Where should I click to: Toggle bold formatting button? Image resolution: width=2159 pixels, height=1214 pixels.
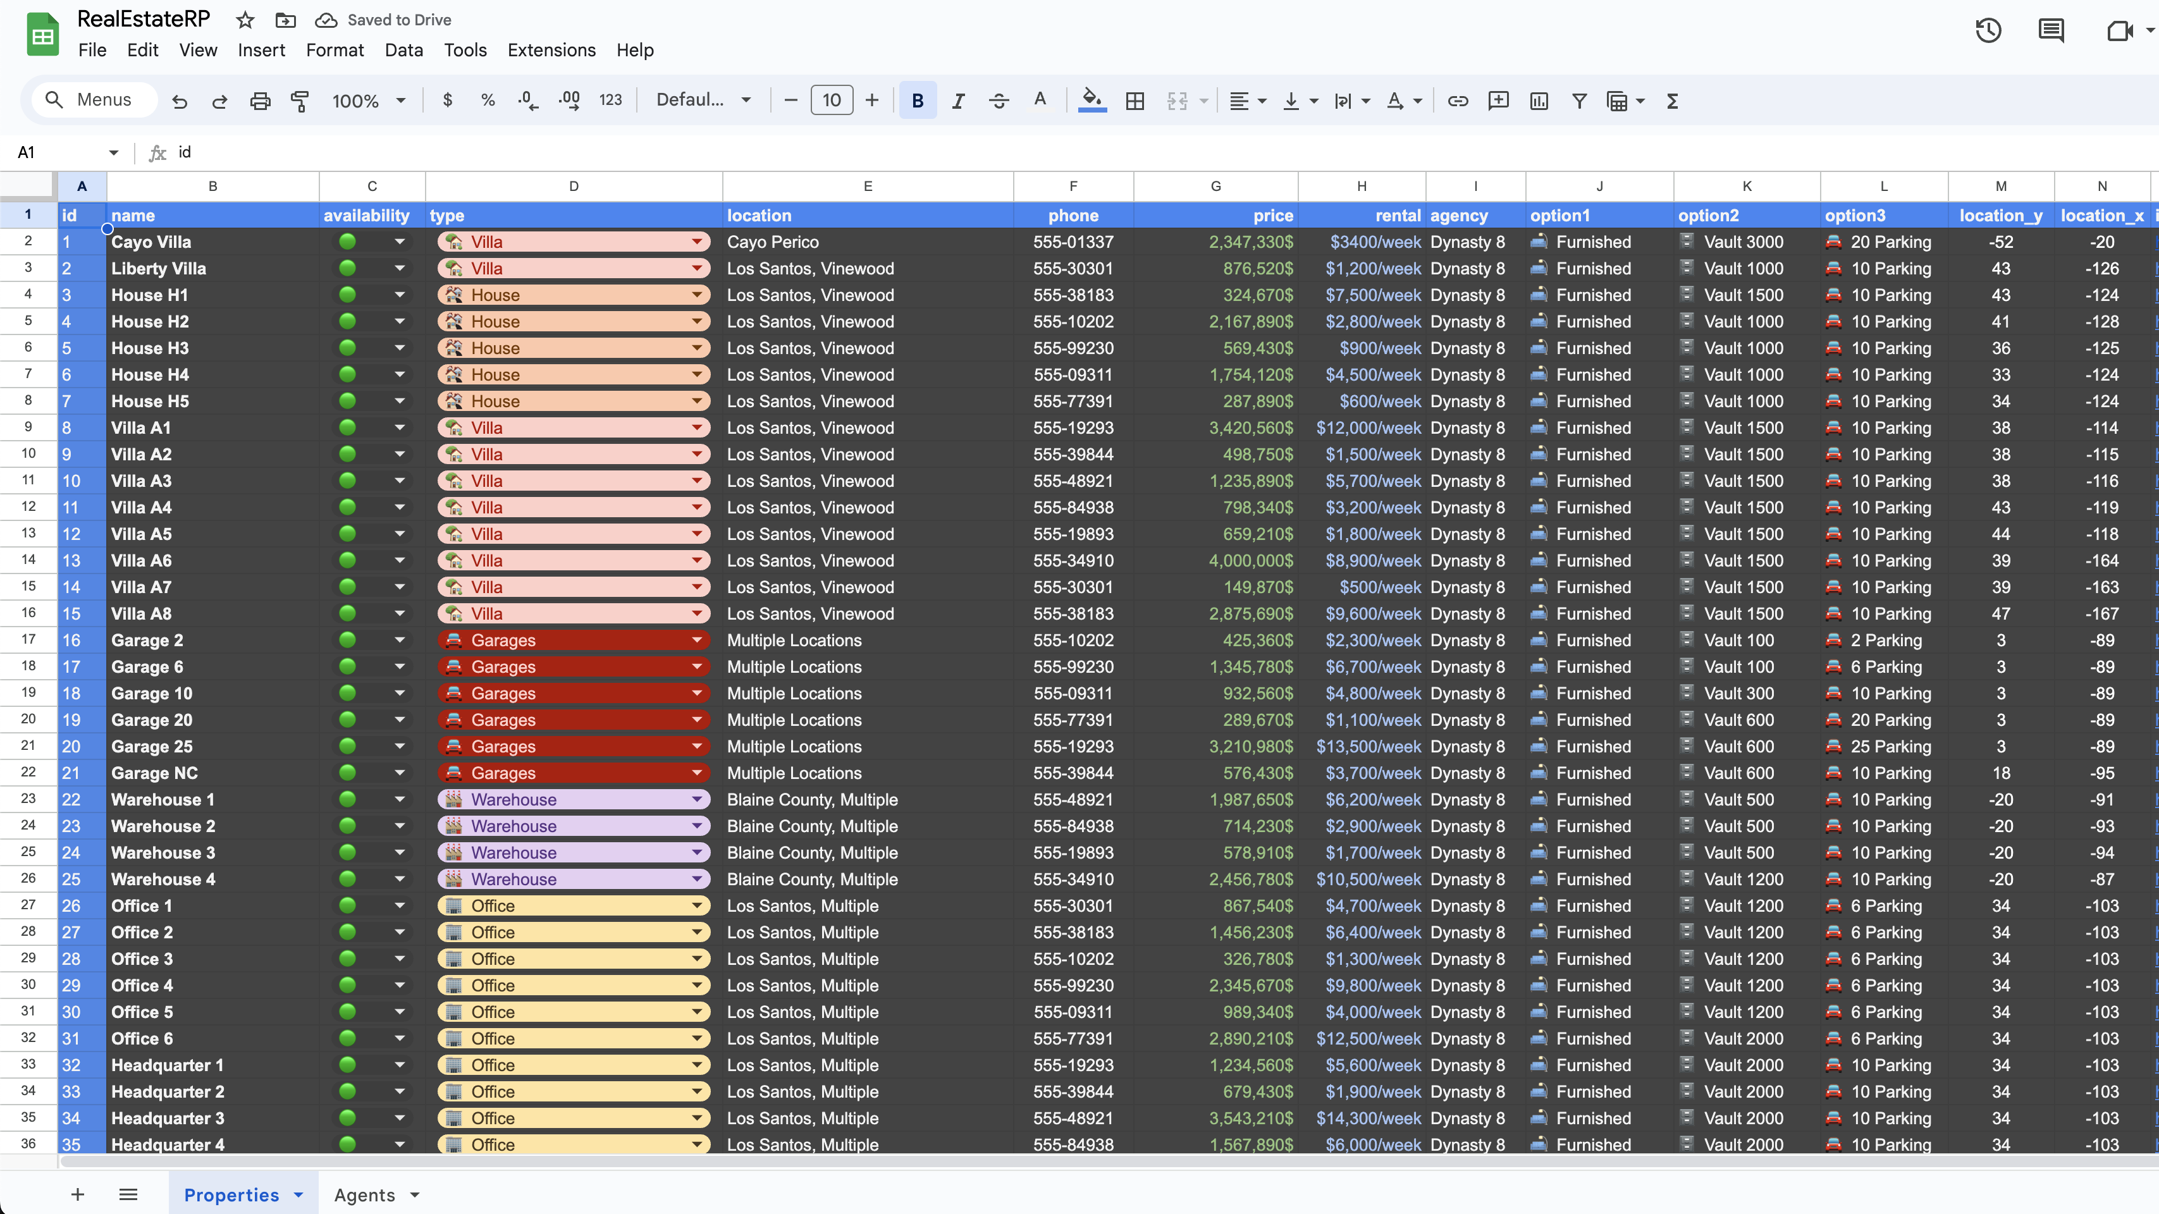point(917,101)
